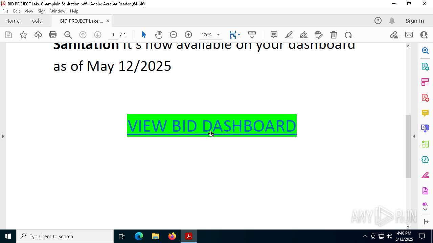Show hidden system tray icons

tap(365, 236)
